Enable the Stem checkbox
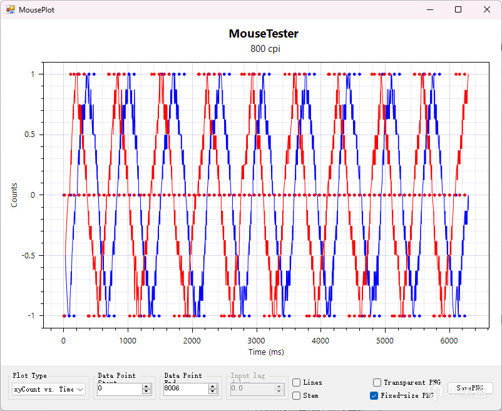 pos(297,395)
